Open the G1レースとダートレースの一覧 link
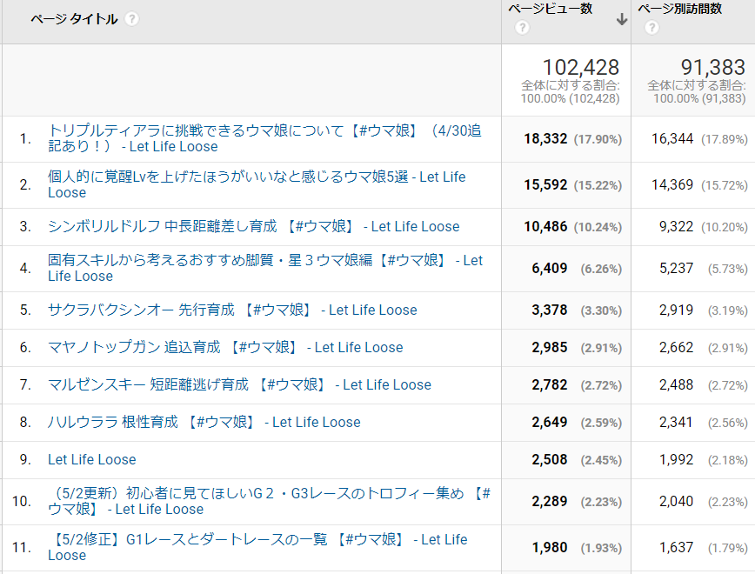Viewport: 755px width, 574px height. coord(252,538)
